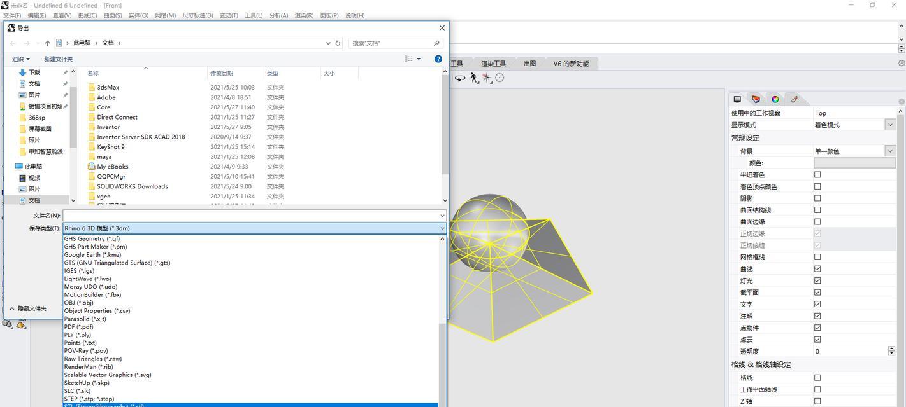Open the 曲面(S) menu

(112, 15)
